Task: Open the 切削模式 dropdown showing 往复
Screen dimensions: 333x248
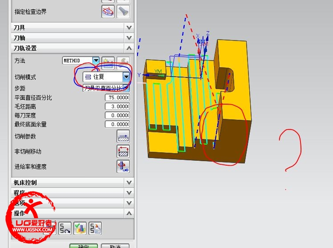Action: point(126,77)
